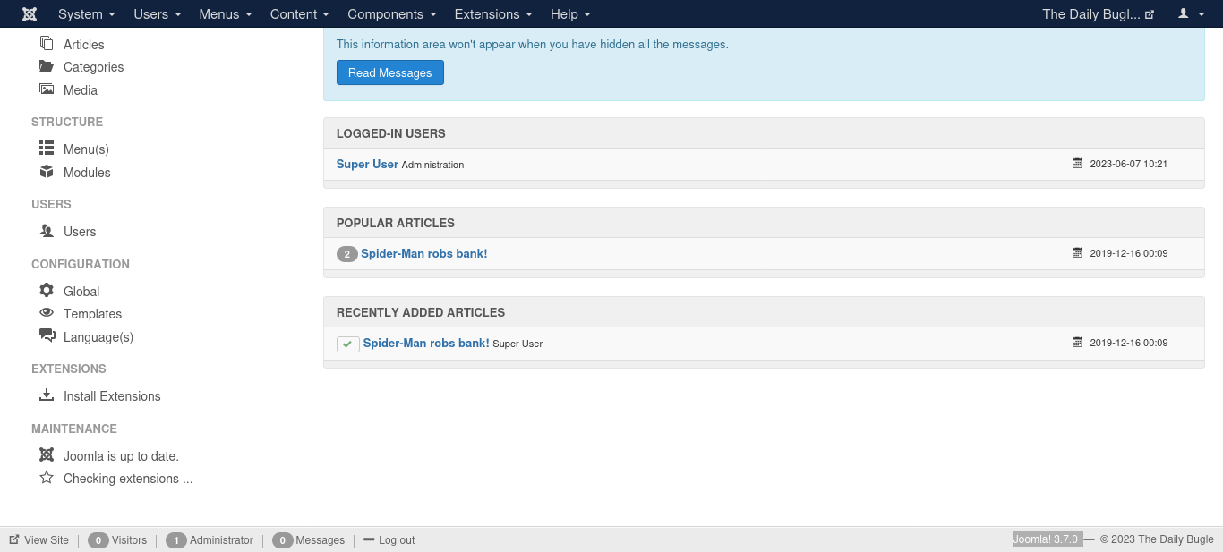
Task: Click the Modules cube icon
Action: [47, 172]
